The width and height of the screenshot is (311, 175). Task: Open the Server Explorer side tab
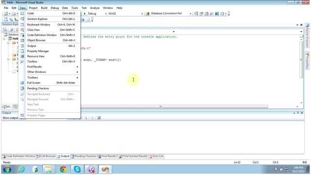click(307, 35)
